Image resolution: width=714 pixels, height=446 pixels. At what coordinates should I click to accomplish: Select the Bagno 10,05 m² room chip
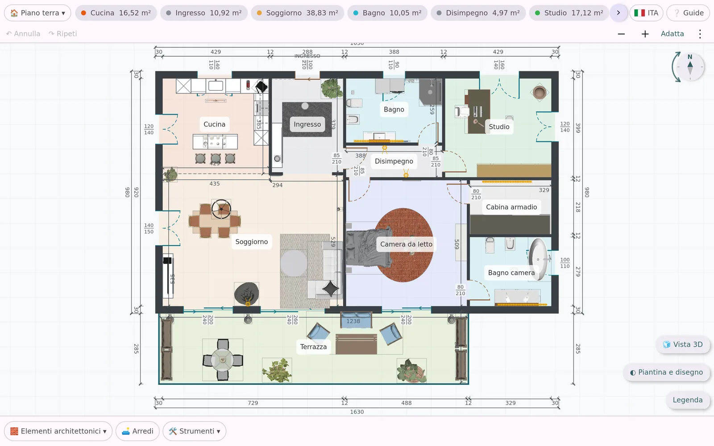387,13
